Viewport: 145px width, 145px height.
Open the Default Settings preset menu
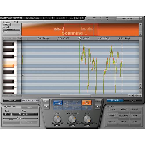(x=32, y=18)
